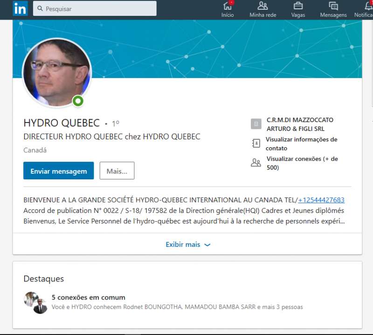This screenshot has height=335, width=373.
Task: Open 5 conexões em comum
Action: 88,297
